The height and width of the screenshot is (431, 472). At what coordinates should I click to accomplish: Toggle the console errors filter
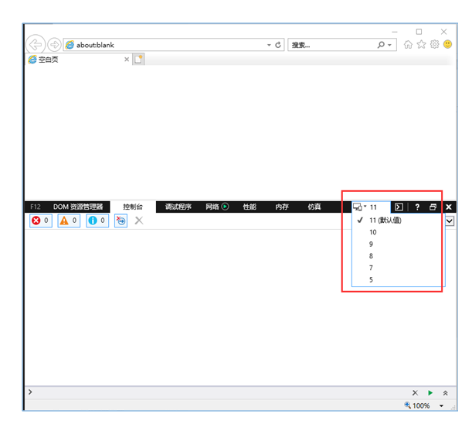(40, 221)
